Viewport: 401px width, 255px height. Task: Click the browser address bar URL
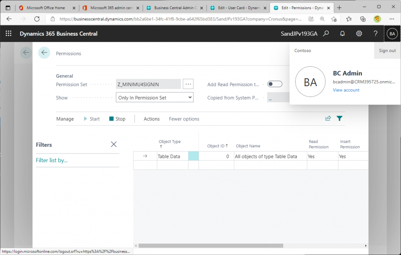[180, 19]
